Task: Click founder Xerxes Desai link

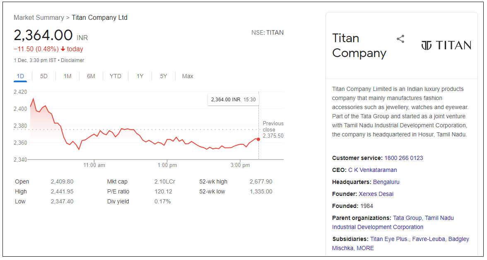Action: click(376, 194)
